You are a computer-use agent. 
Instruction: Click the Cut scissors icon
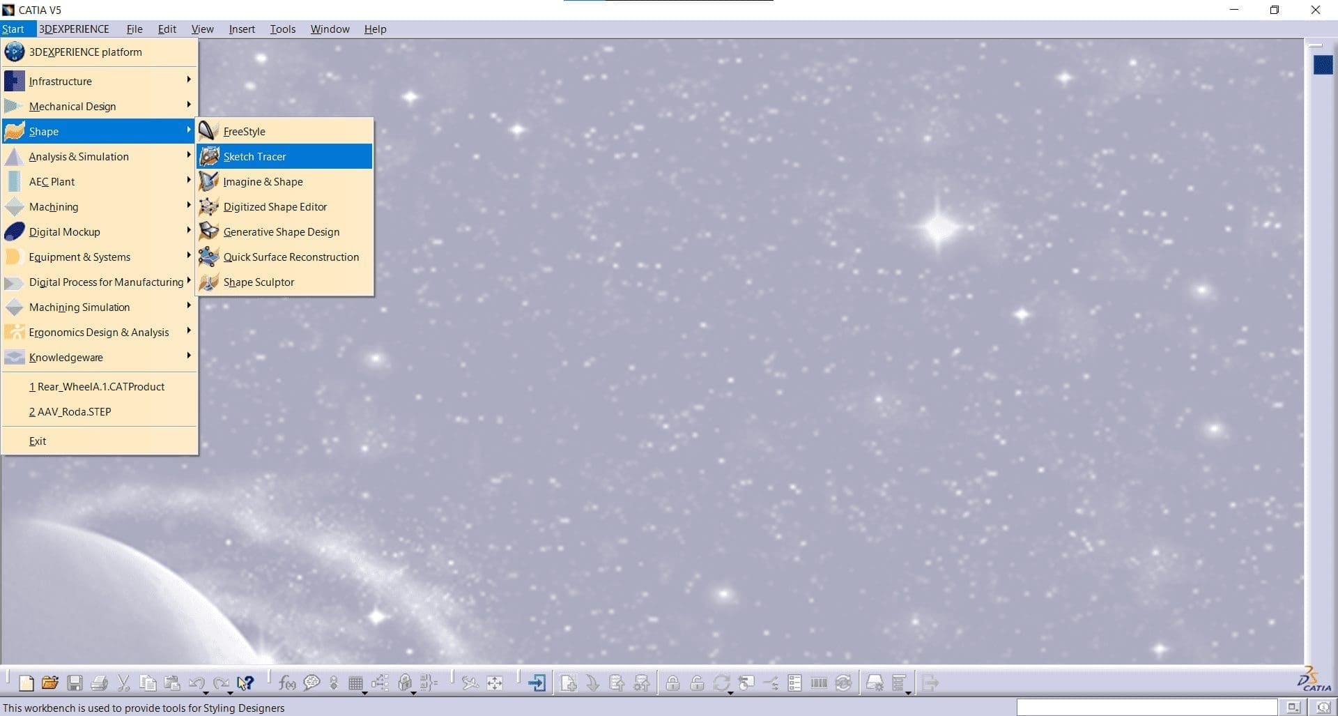pyautogui.click(x=123, y=683)
